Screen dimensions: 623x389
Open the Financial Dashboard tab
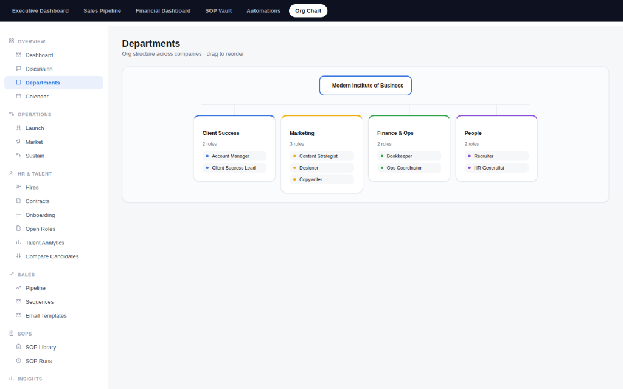(163, 11)
